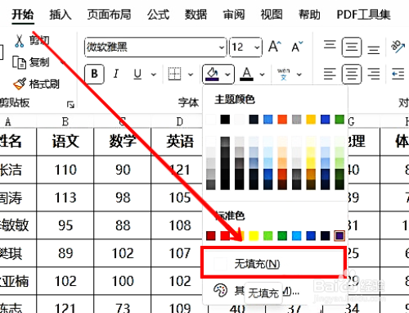The height and width of the screenshot is (313, 409).
Task: Toggle Underline formatting
Action: click(137, 74)
